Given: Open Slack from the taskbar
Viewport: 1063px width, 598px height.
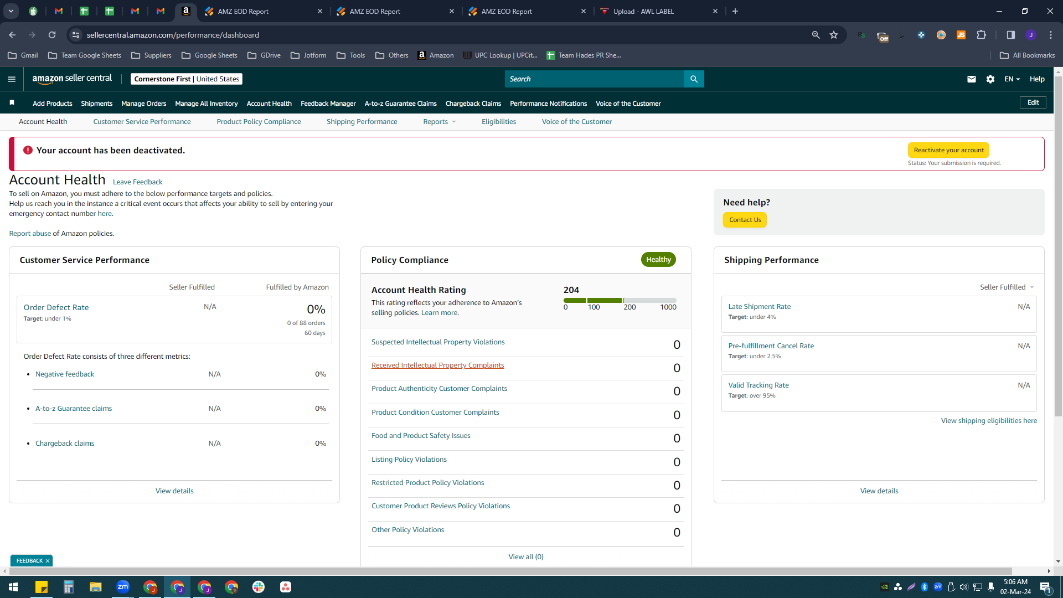Looking at the screenshot, I should [259, 587].
